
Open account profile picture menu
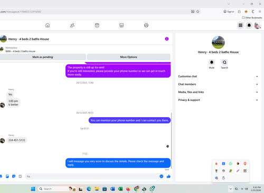(258, 25)
